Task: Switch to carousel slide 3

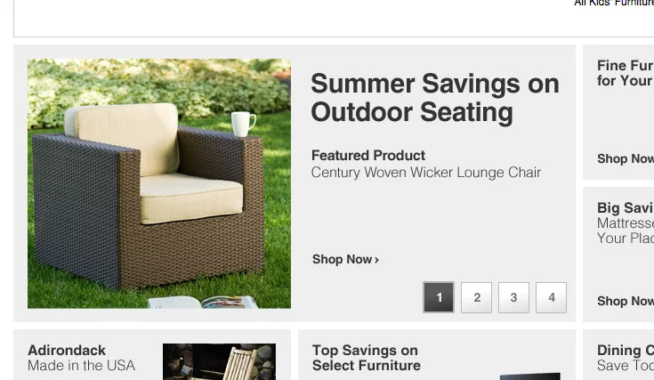Action: click(x=513, y=297)
